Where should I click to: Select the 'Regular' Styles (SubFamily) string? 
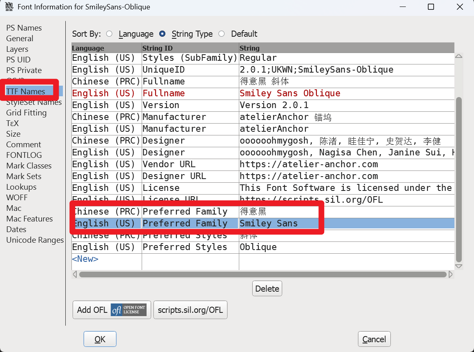347,58
